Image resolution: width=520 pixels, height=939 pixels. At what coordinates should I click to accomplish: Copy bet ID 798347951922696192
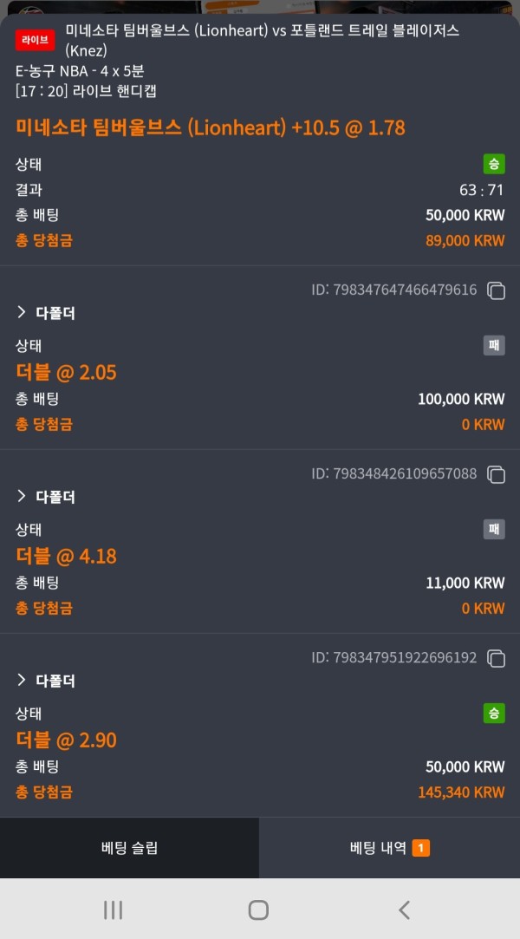tap(495, 658)
